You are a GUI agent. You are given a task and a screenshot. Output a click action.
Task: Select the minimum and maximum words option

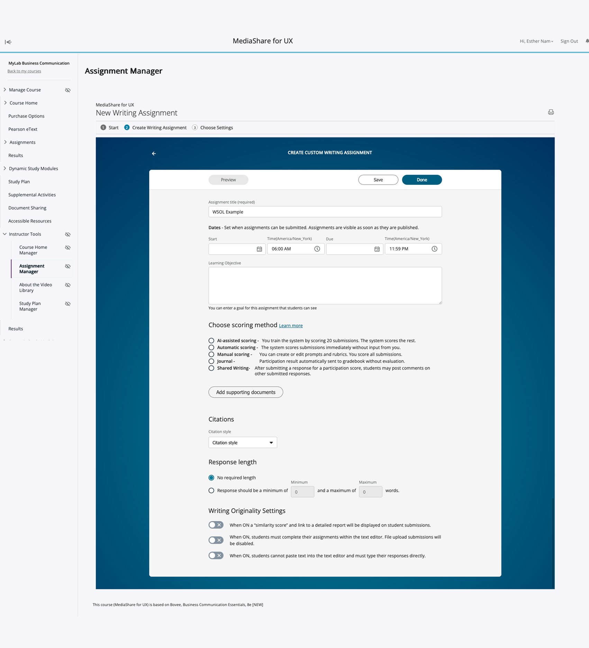tap(211, 490)
